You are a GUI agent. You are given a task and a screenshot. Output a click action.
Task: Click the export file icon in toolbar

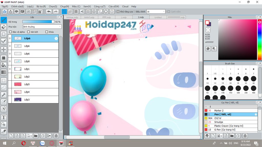click(x=10, y=11)
